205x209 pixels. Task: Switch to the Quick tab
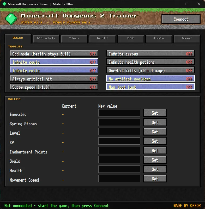pos(18,38)
